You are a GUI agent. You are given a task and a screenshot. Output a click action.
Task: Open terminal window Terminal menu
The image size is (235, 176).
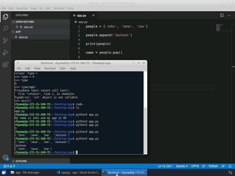[x=50, y=68]
